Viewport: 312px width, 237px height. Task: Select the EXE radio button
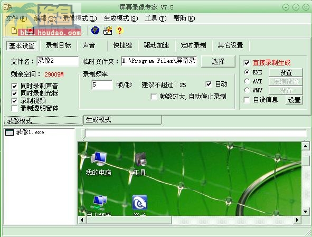[x=247, y=72]
